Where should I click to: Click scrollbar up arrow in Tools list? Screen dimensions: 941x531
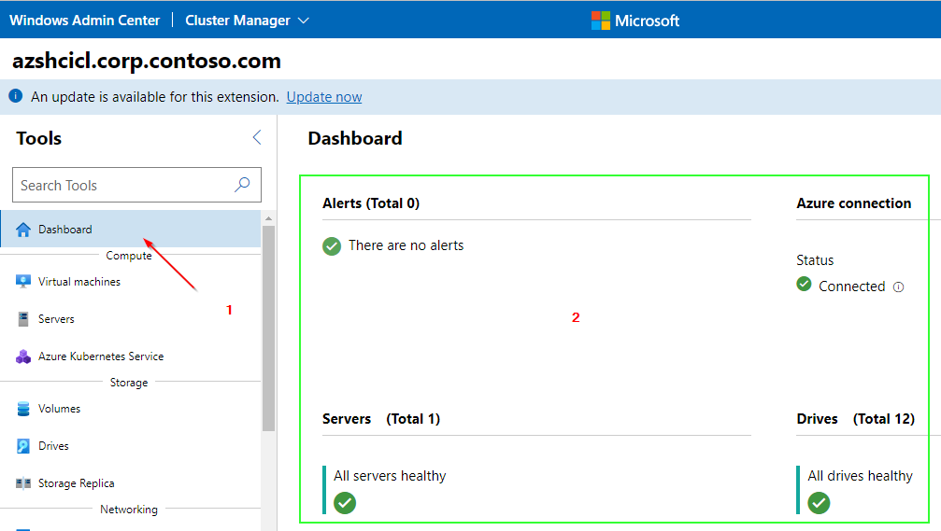click(268, 218)
